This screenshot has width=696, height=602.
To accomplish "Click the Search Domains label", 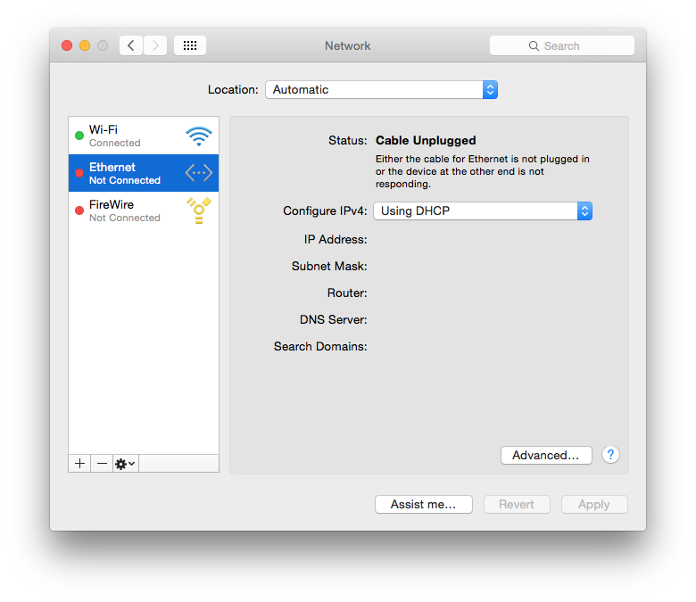I will 320,346.
